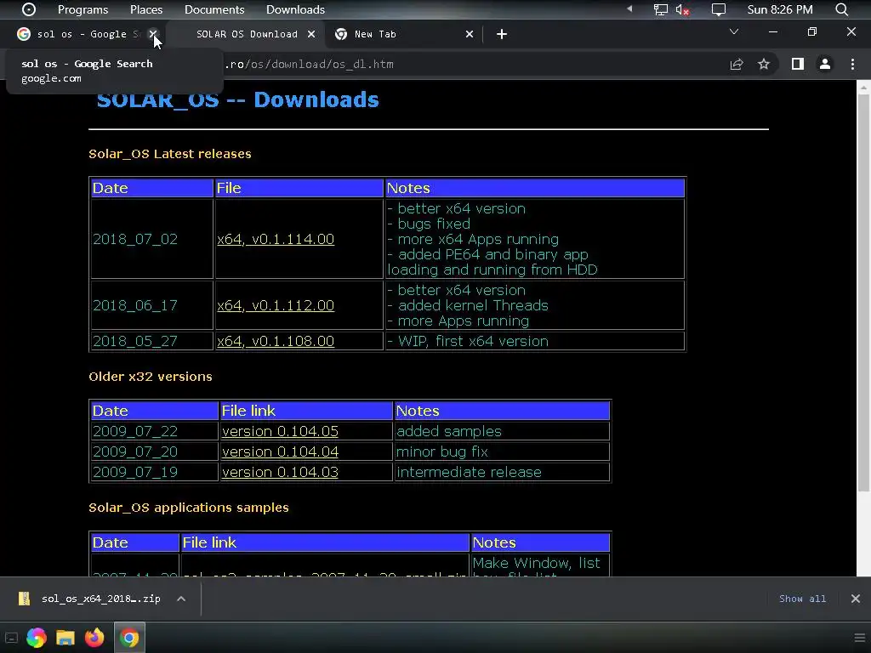The height and width of the screenshot is (653, 871).
Task: Open the Programs menu
Action: coord(83,9)
